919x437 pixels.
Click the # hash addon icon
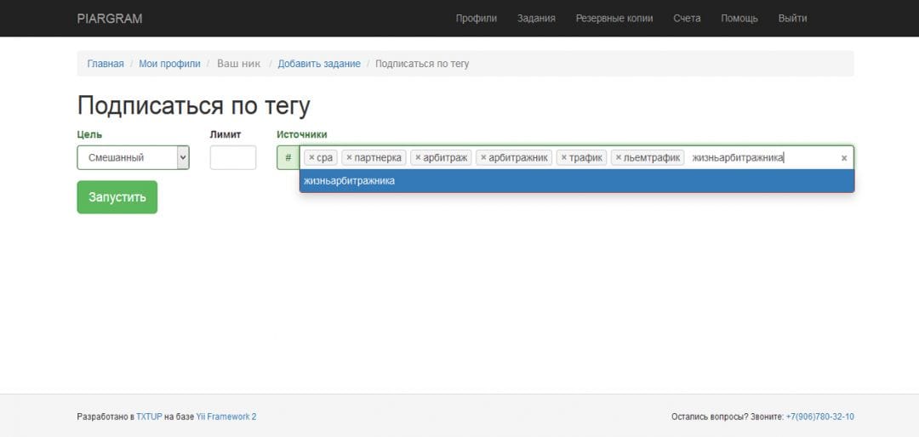click(x=288, y=157)
